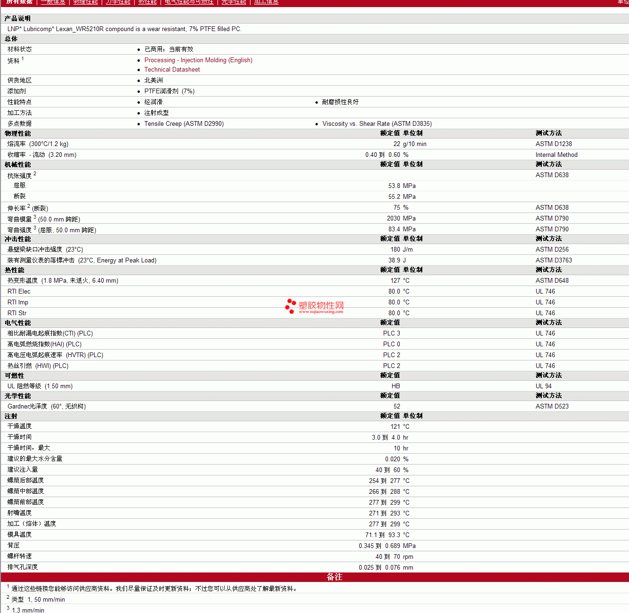Select the 排气孔深度 row label
629x613 pixels.
tap(23, 567)
